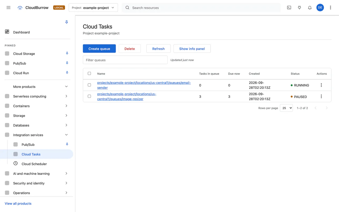The image size is (339, 212).
Task: Click the Name column header
Action: [101, 74]
